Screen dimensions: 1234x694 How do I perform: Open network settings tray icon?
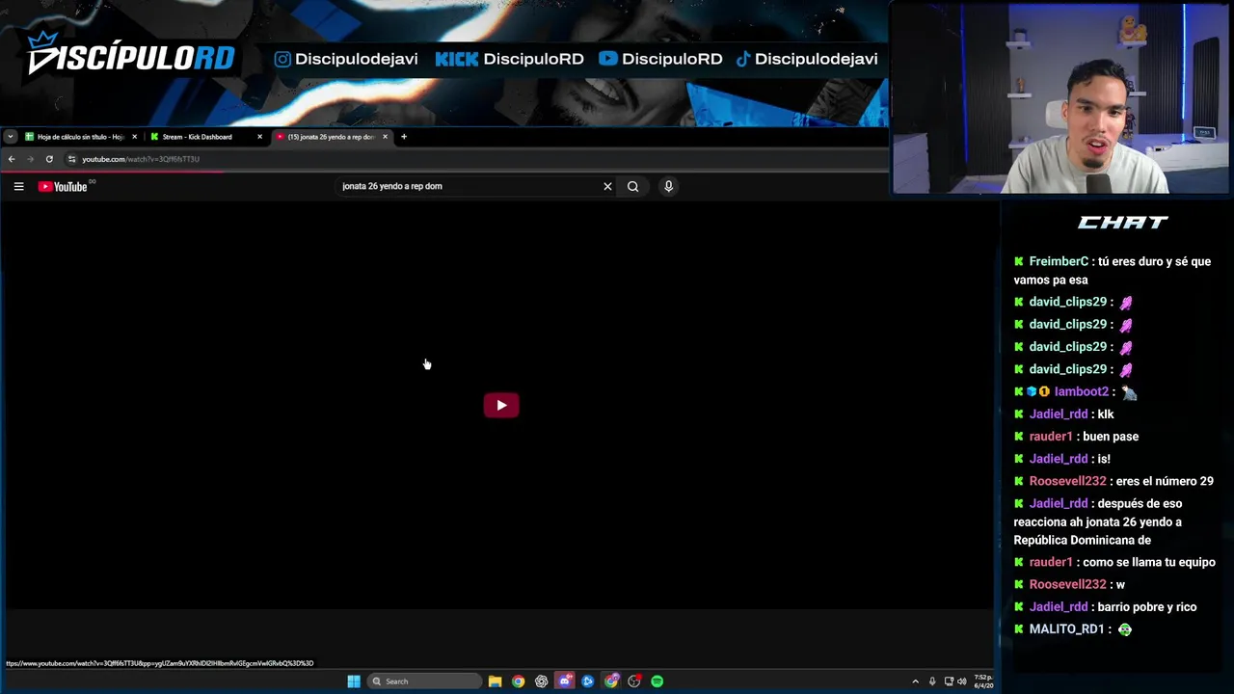click(x=949, y=681)
